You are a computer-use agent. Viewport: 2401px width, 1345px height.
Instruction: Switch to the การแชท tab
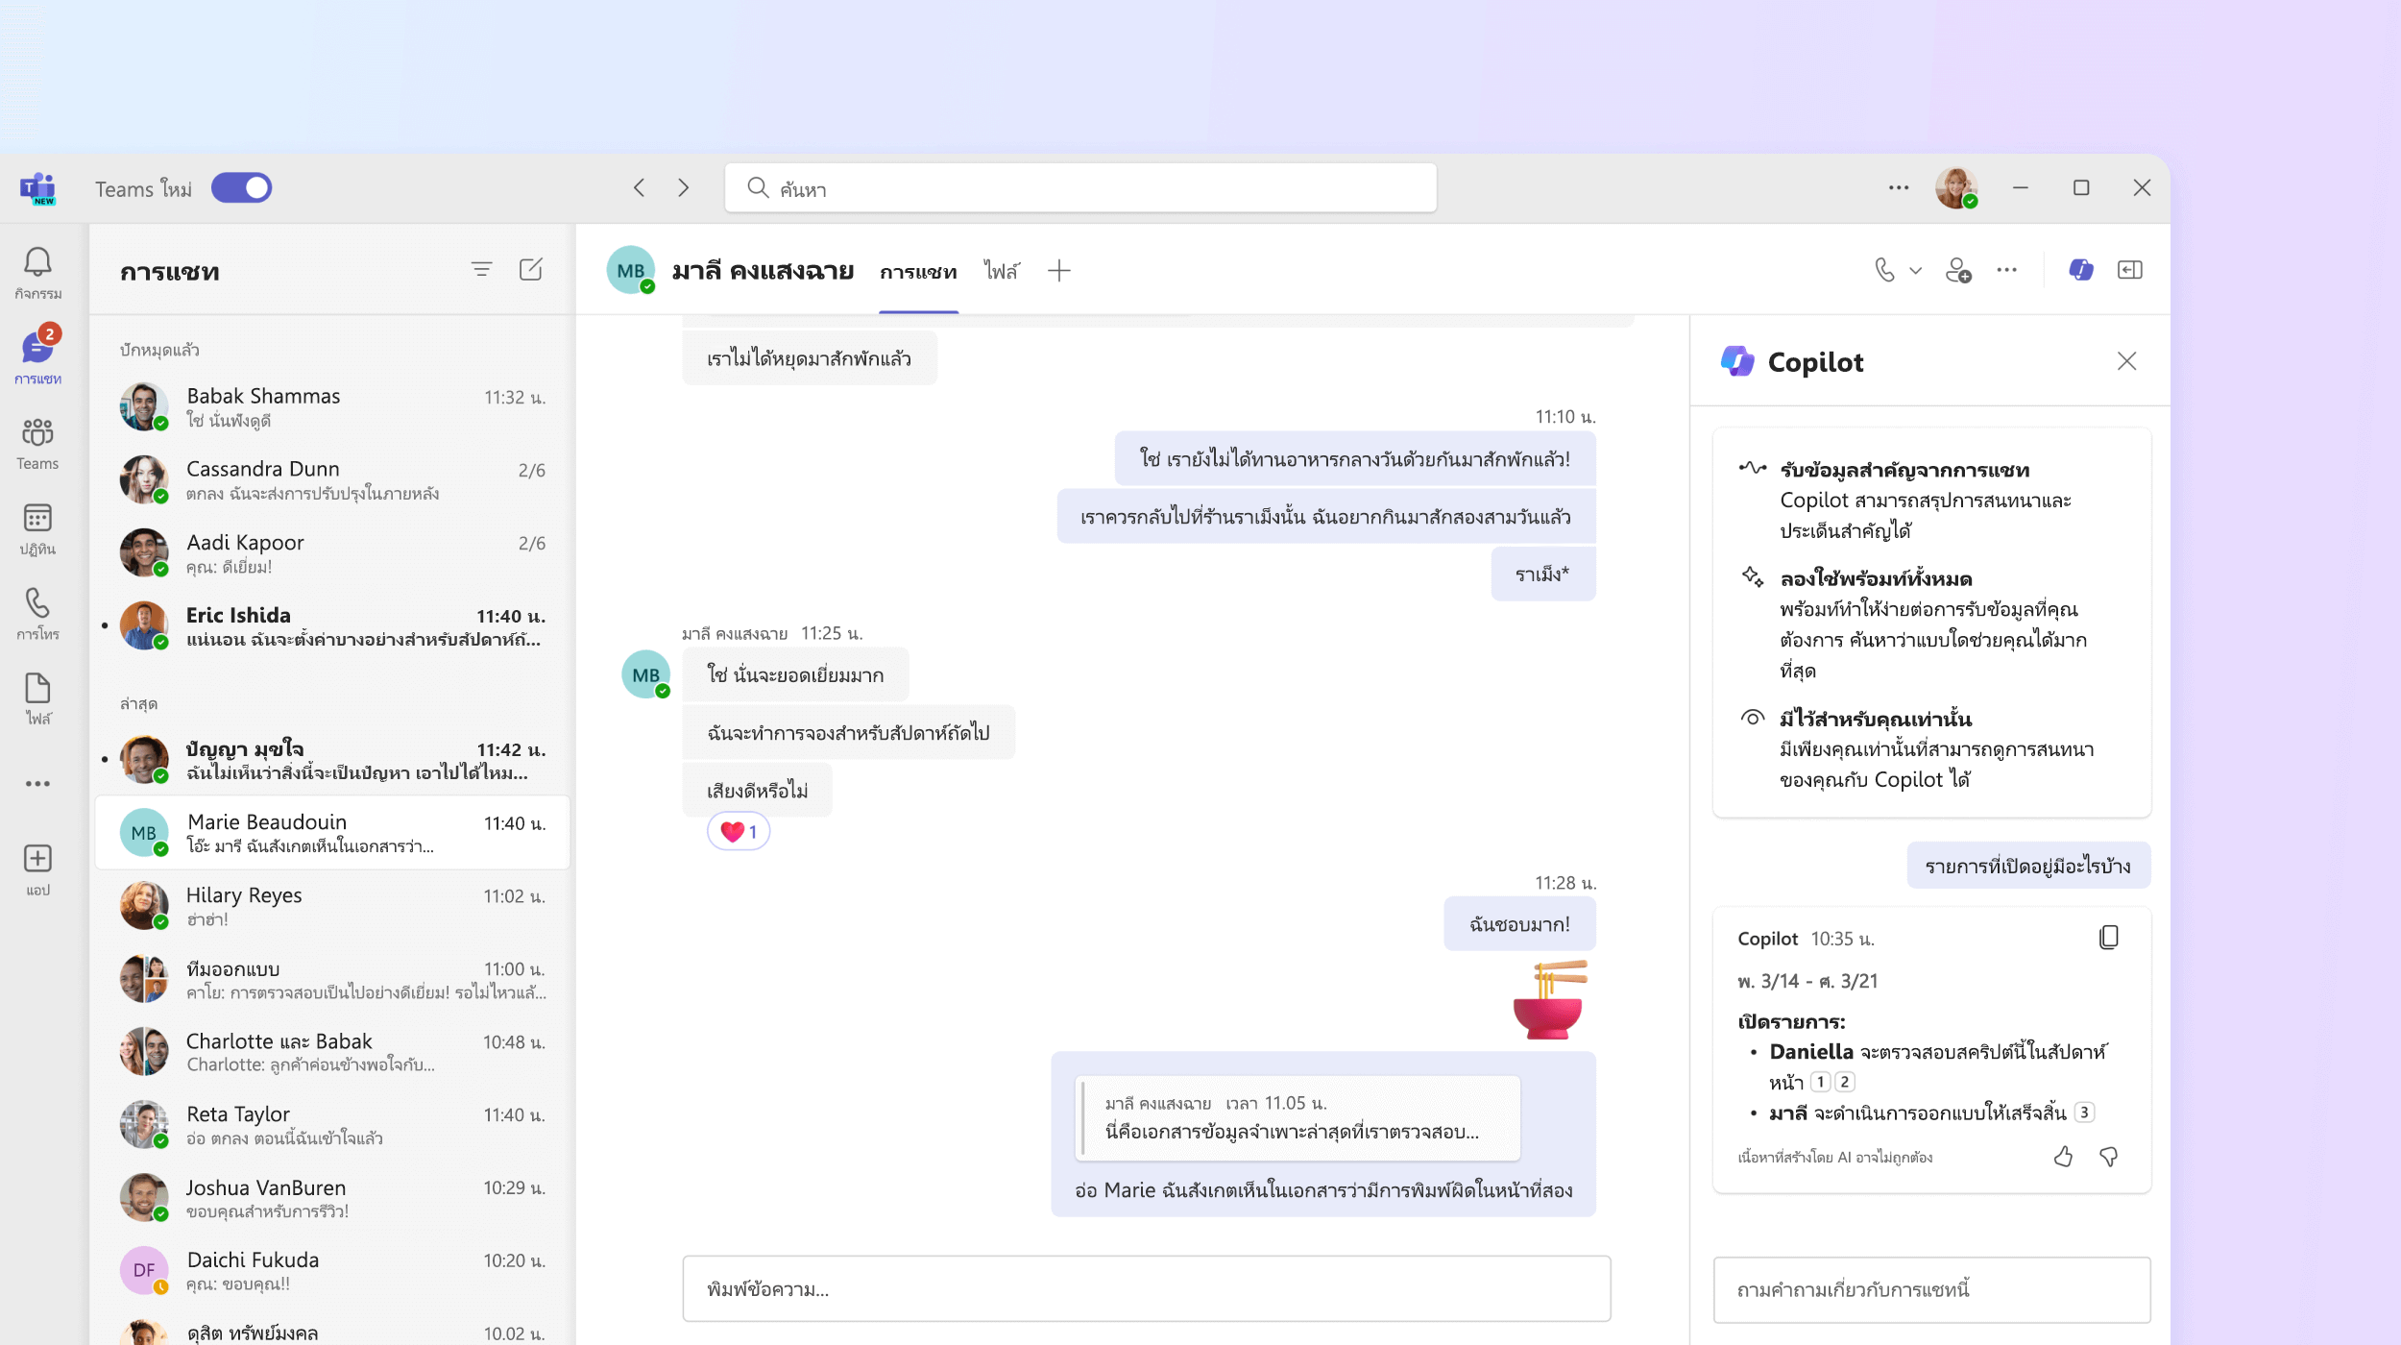tap(918, 272)
